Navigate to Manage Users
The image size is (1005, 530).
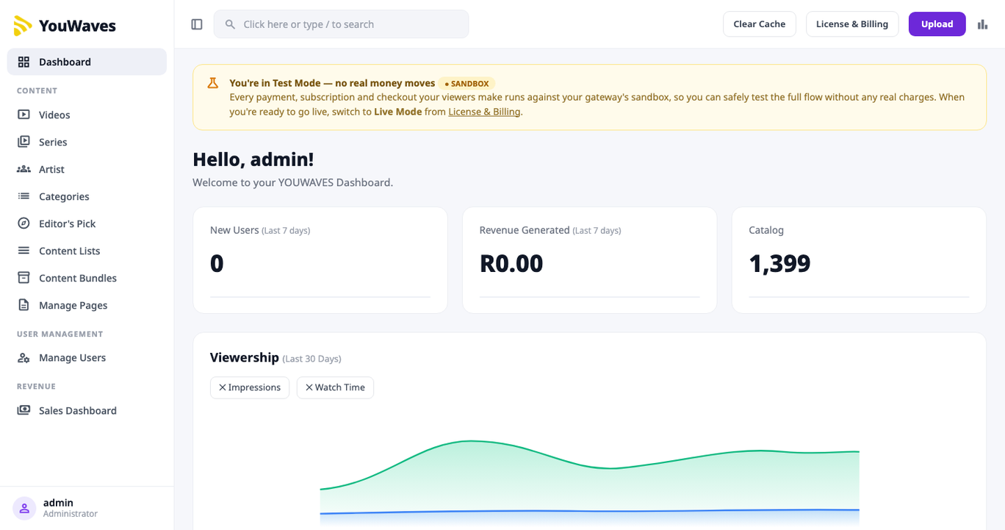pos(87,357)
